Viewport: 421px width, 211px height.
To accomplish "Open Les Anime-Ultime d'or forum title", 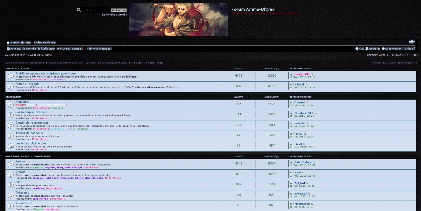I will pos(31,144).
